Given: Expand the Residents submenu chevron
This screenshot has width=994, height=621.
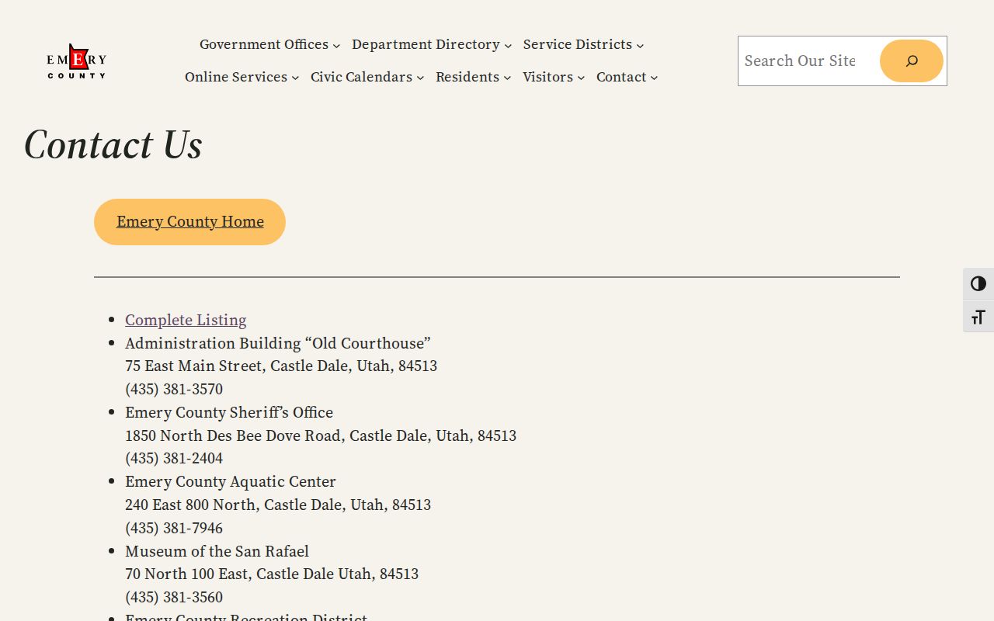Looking at the screenshot, I should (507, 78).
